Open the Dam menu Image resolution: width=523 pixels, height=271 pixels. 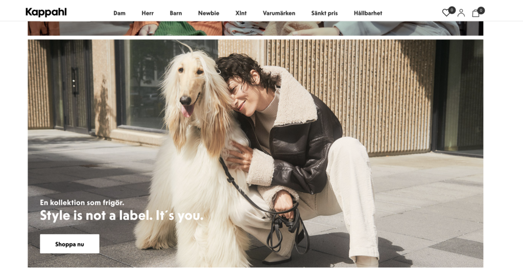[x=120, y=13]
